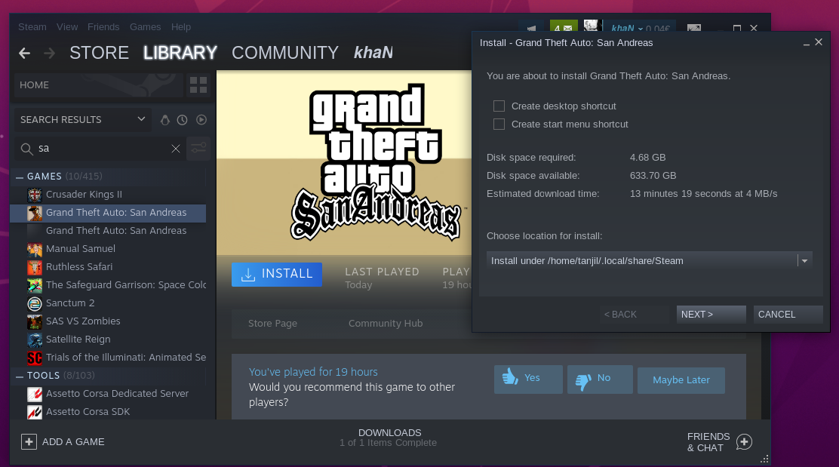Open advanced search filter options
This screenshot has width=839, height=467.
point(198,148)
